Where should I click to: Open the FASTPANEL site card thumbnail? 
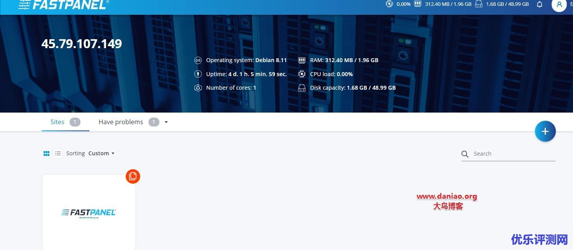tap(89, 212)
